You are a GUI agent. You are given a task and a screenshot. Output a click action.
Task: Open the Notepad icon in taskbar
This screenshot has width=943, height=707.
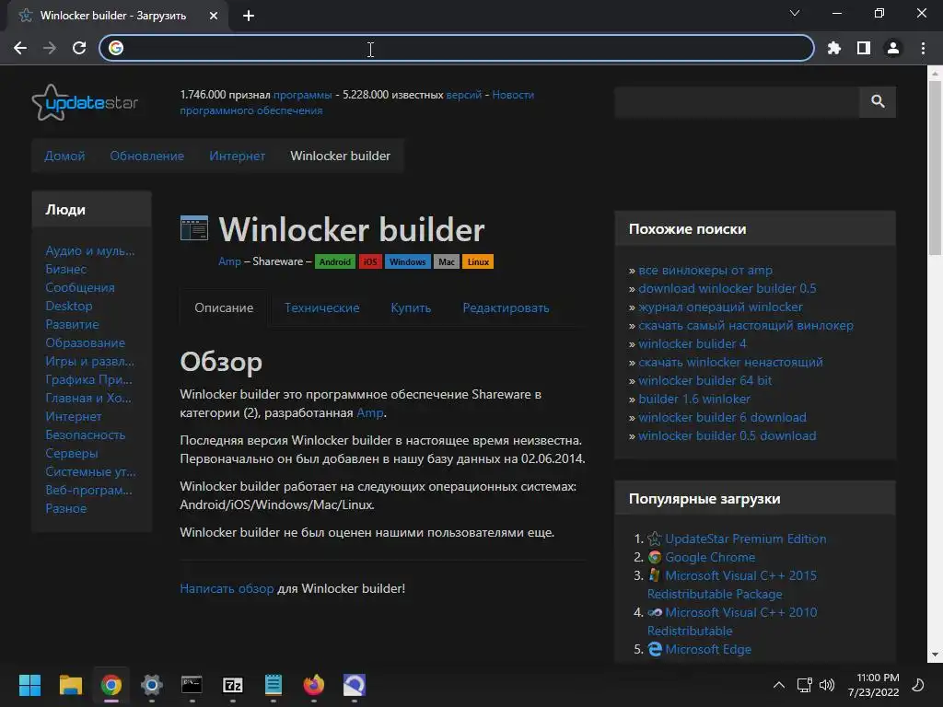pyautogui.click(x=273, y=685)
